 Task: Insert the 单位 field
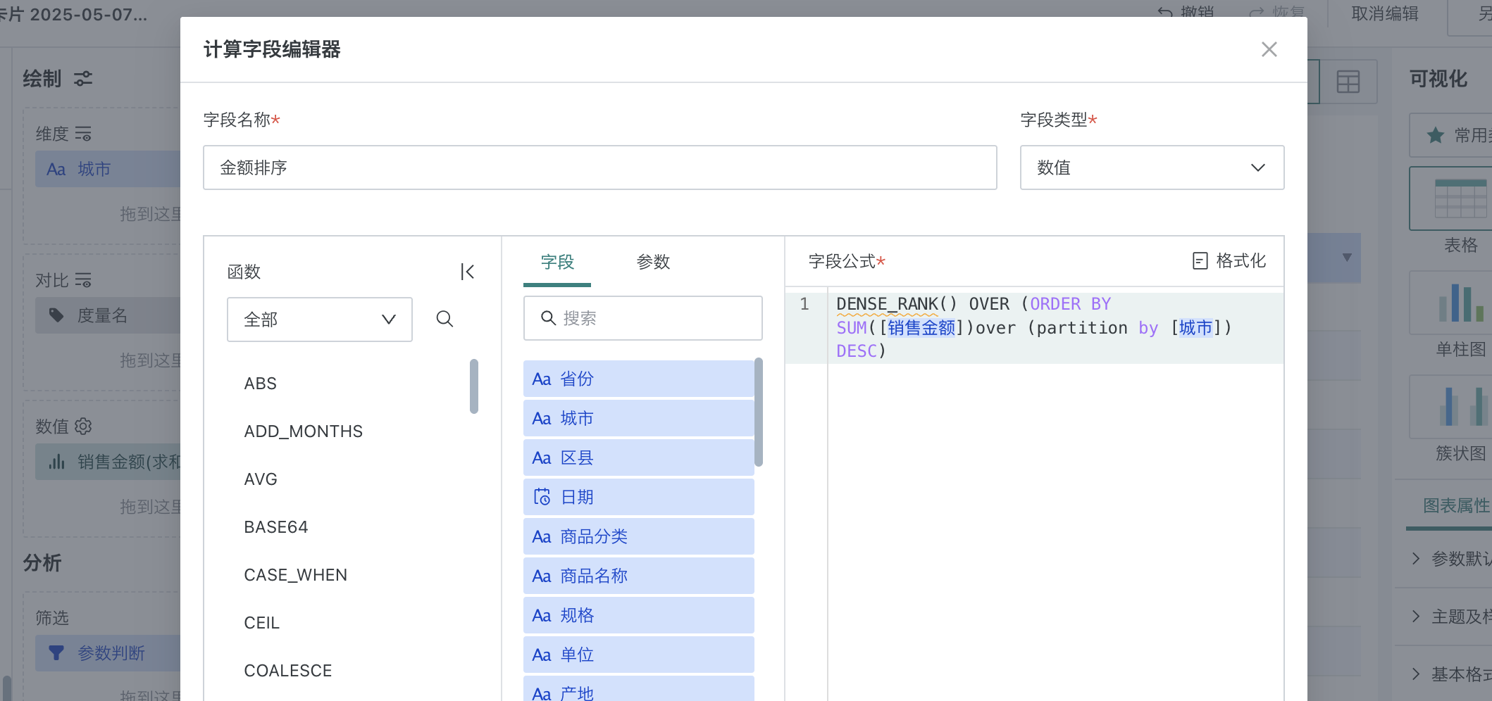[x=638, y=655]
